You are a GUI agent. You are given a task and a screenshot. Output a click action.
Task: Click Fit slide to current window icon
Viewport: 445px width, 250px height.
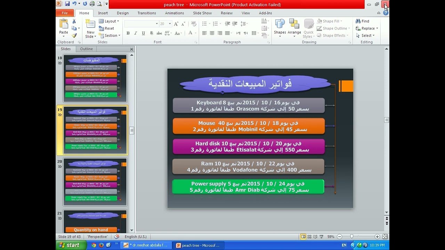coord(385,237)
